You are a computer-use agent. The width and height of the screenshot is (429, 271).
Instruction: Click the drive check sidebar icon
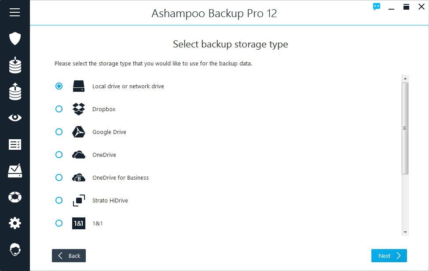[x=15, y=170]
